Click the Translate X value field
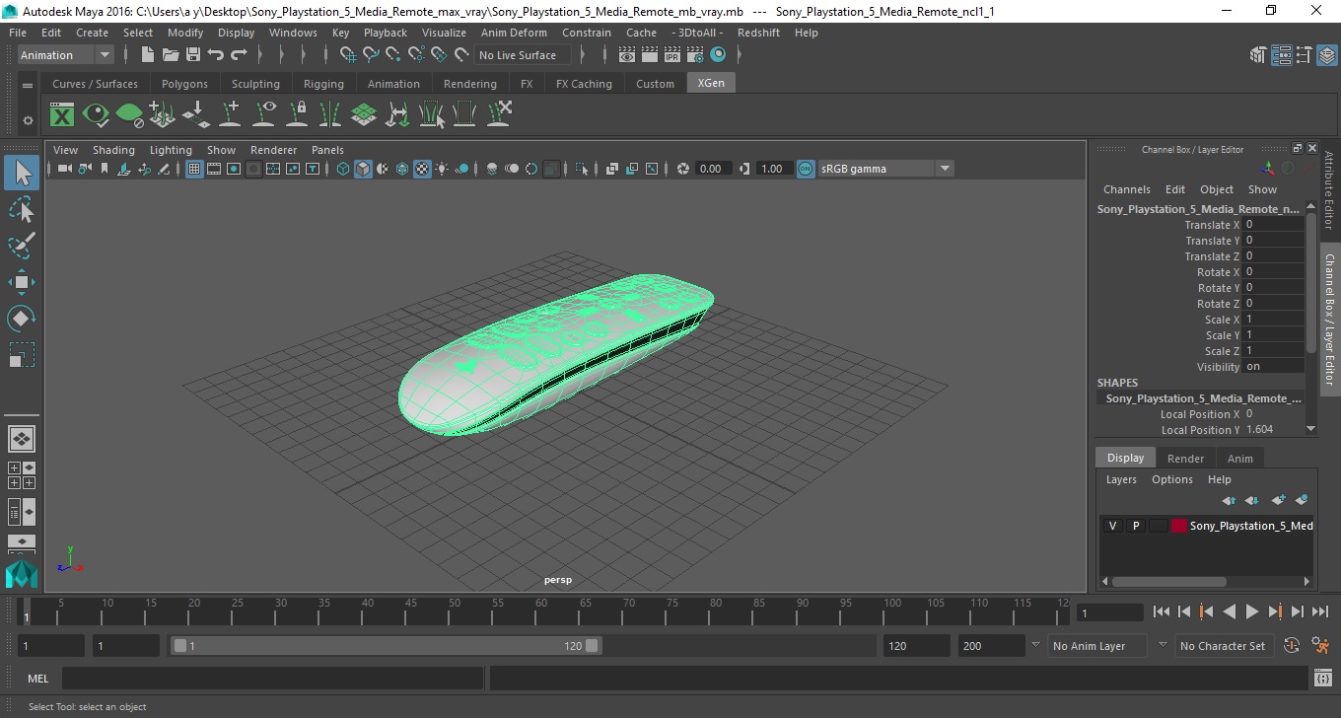Screen dimensions: 1341x718 coord(1274,225)
